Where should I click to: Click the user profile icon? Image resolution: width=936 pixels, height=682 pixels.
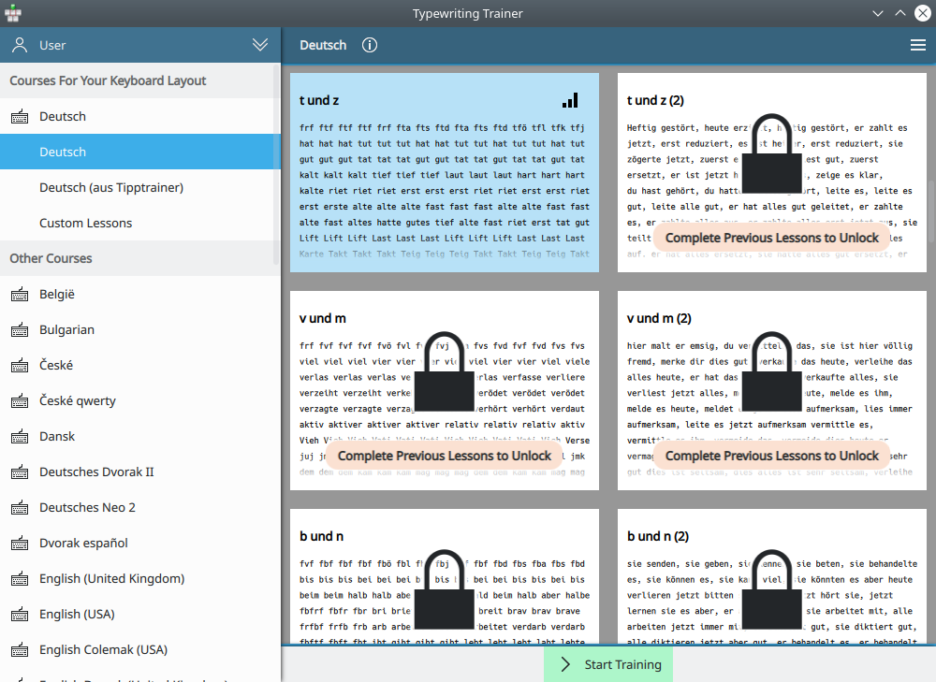click(20, 45)
